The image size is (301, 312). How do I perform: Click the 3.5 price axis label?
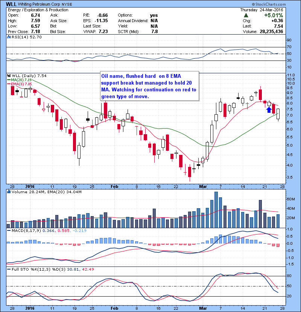[290, 177]
